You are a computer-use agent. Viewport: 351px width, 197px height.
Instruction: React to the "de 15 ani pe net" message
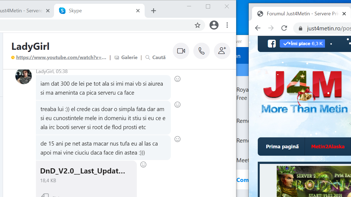[x=177, y=139]
